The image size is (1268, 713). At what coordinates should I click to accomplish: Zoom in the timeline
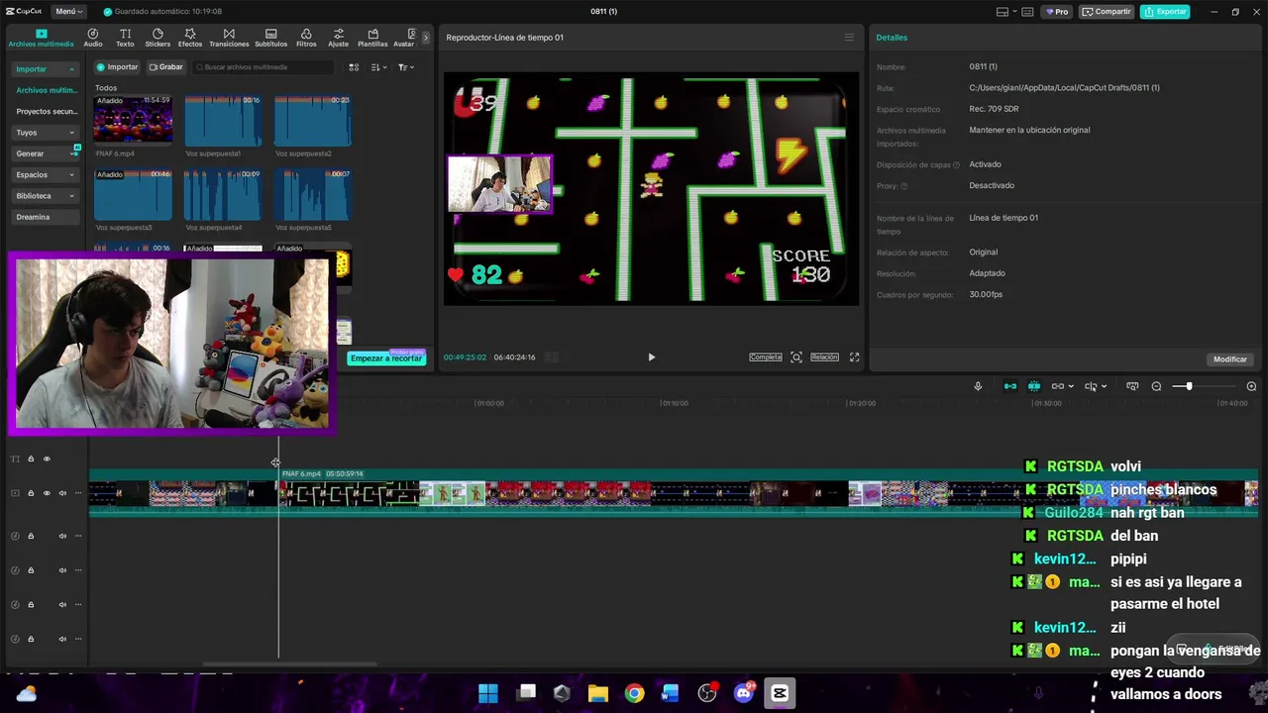(1251, 386)
